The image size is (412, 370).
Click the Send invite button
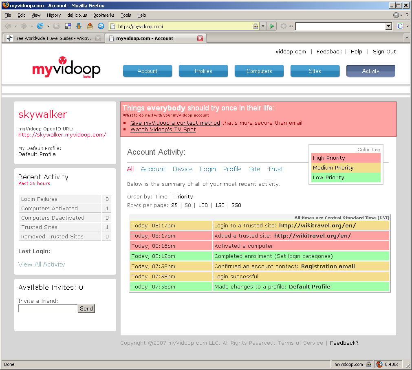pos(86,308)
